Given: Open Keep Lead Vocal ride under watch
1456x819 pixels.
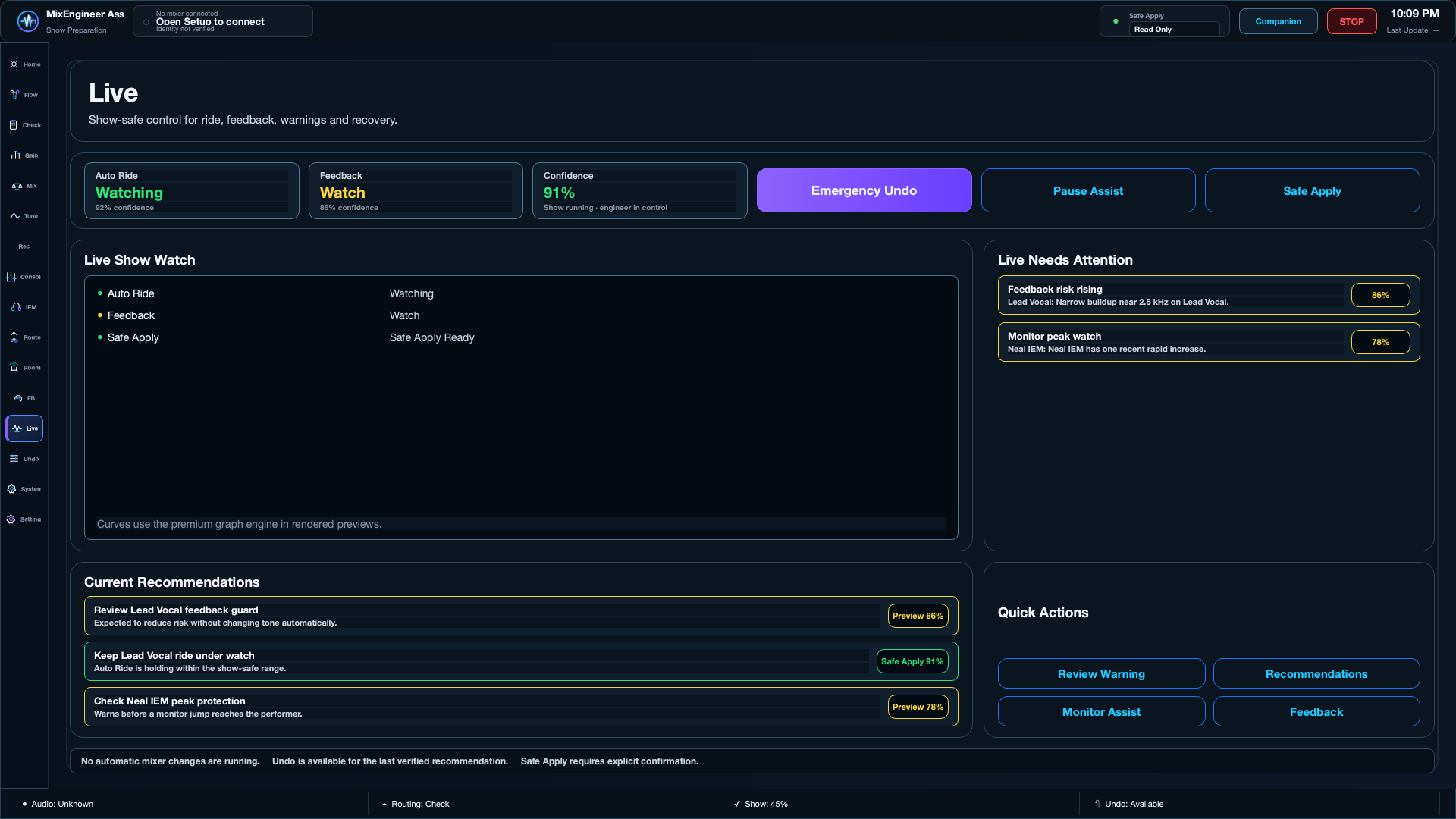Looking at the screenshot, I should tap(521, 661).
